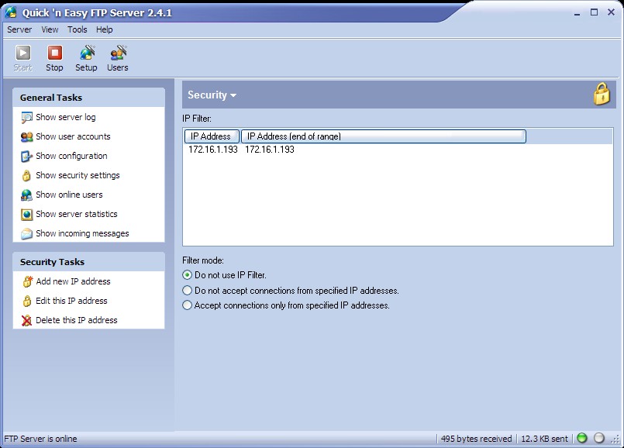Click the Edit this IP address link
The width and height of the screenshot is (624, 448).
coord(71,301)
